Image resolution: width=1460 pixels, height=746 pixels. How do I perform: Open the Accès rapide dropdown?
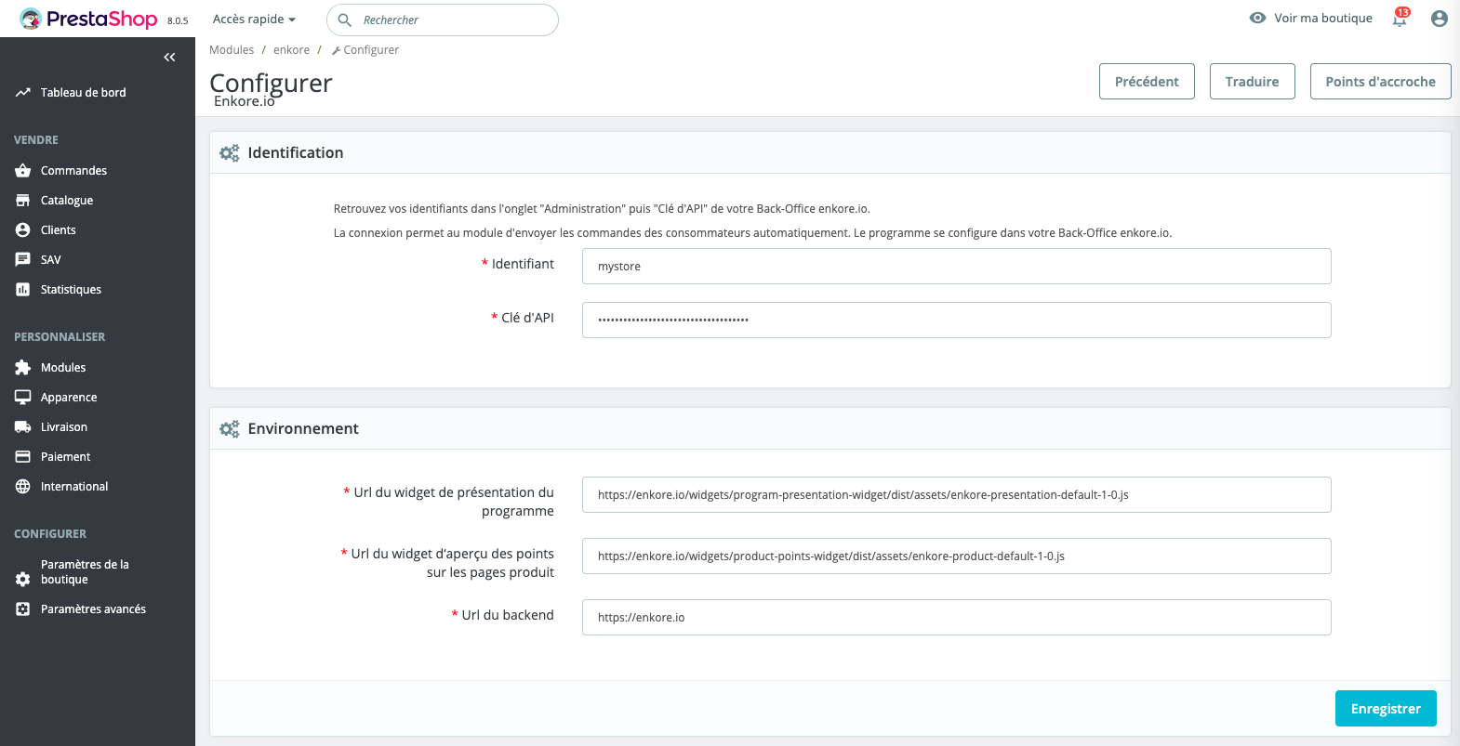[x=254, y=20]
